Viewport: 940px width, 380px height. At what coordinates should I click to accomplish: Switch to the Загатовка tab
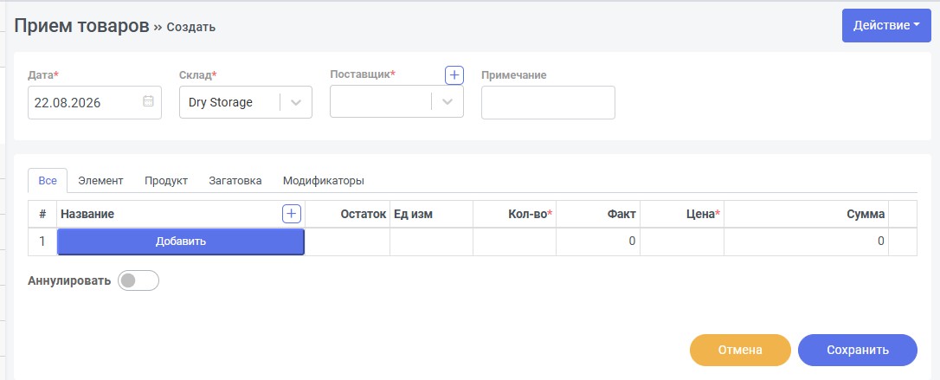pos(235,180)
